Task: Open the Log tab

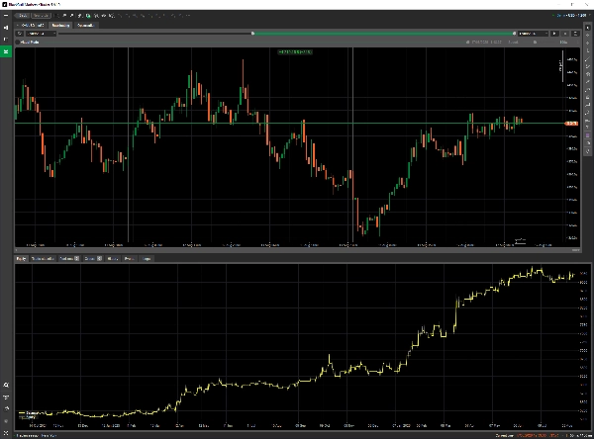Action: pyautogui.click(x=147, y=258)
